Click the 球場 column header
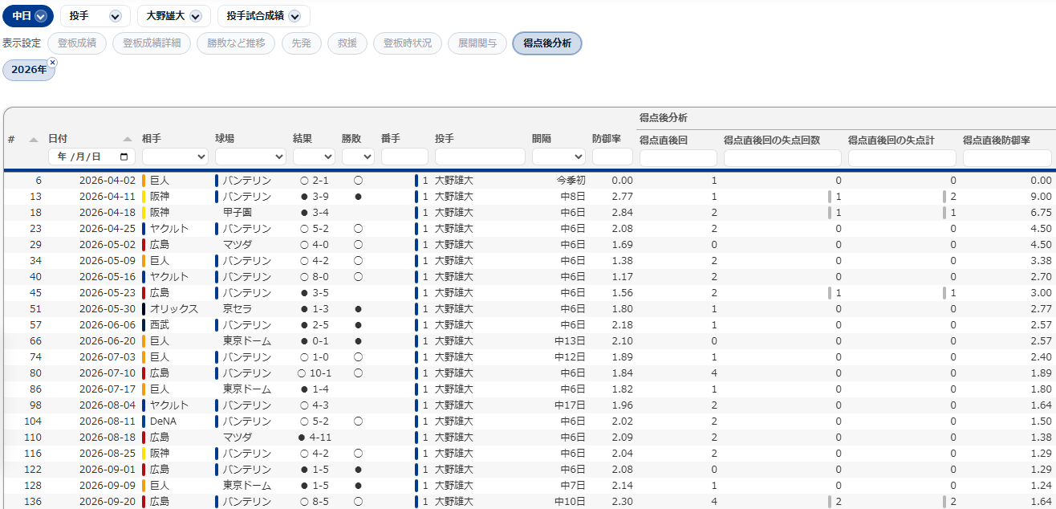Image resolution: width=1056 pixels, height=509 pixels. [x=225, y=138]
